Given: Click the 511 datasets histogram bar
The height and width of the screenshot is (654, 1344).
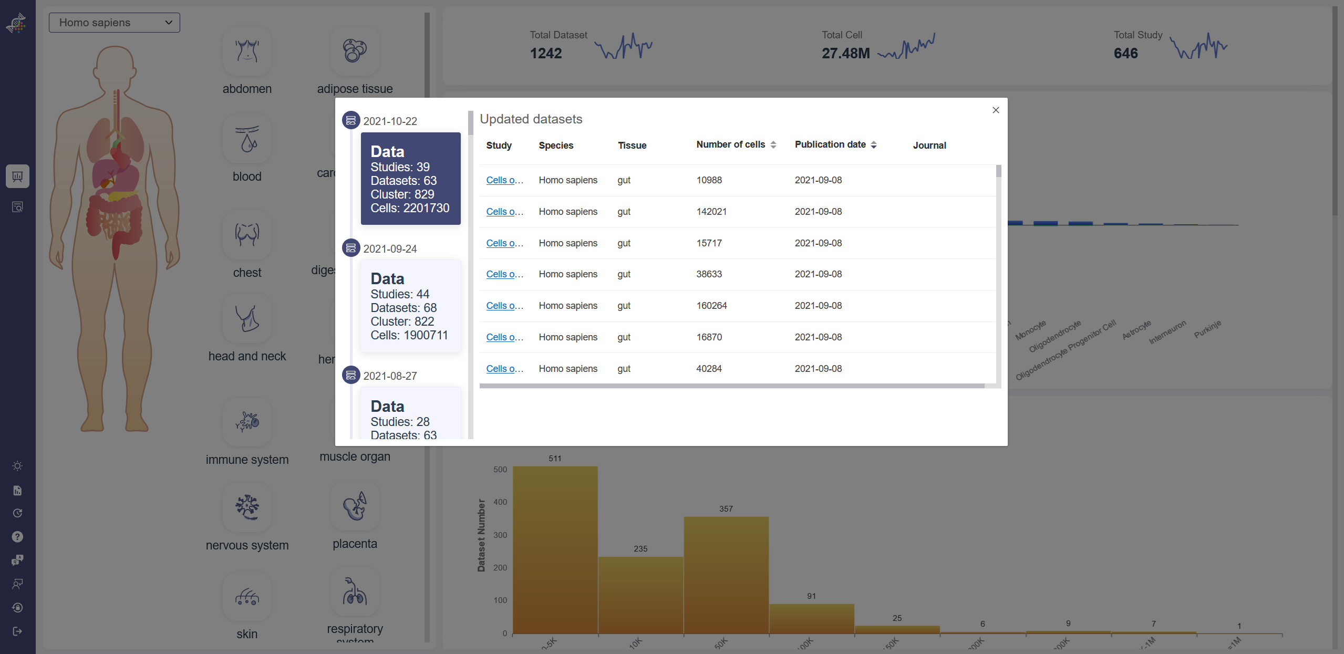Looking at the screenshot, I should (555, 549).
